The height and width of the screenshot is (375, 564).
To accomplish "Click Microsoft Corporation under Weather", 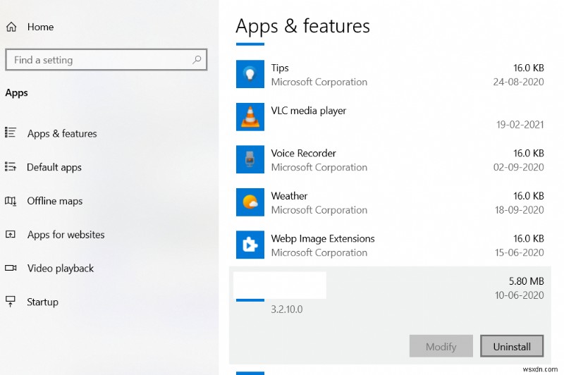I will tap(319, 210).
